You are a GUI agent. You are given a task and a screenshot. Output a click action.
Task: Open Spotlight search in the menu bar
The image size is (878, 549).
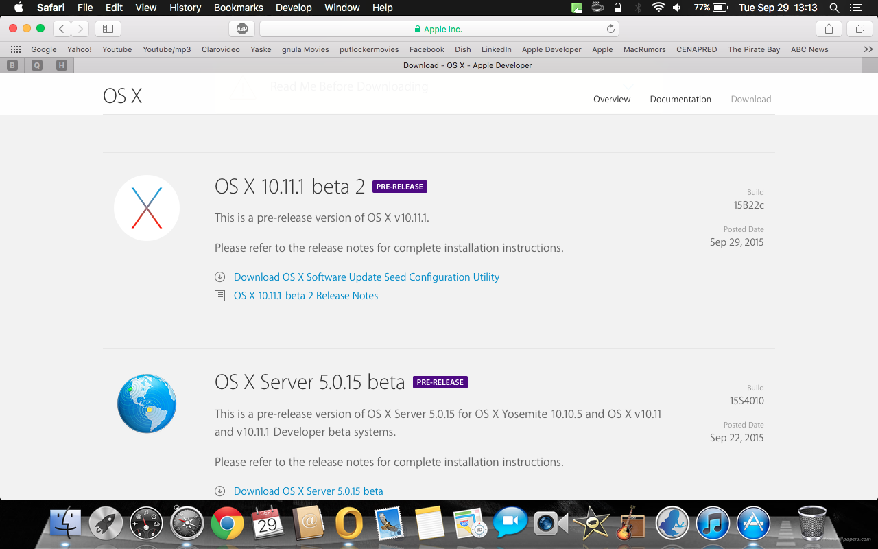(x=834, y=8)
